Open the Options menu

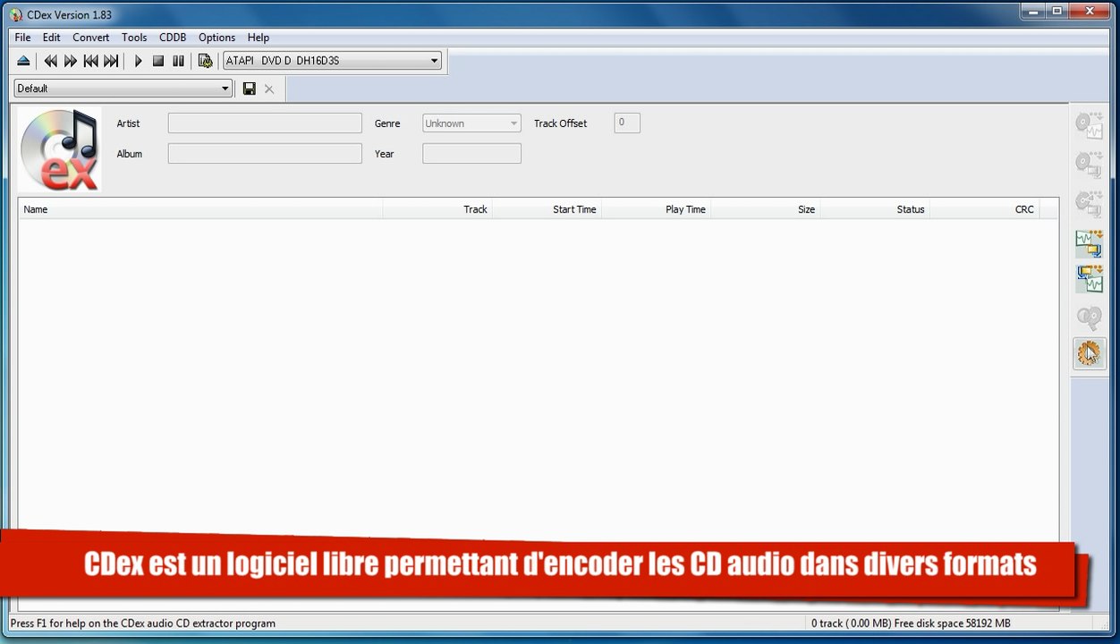pos(216,38)
